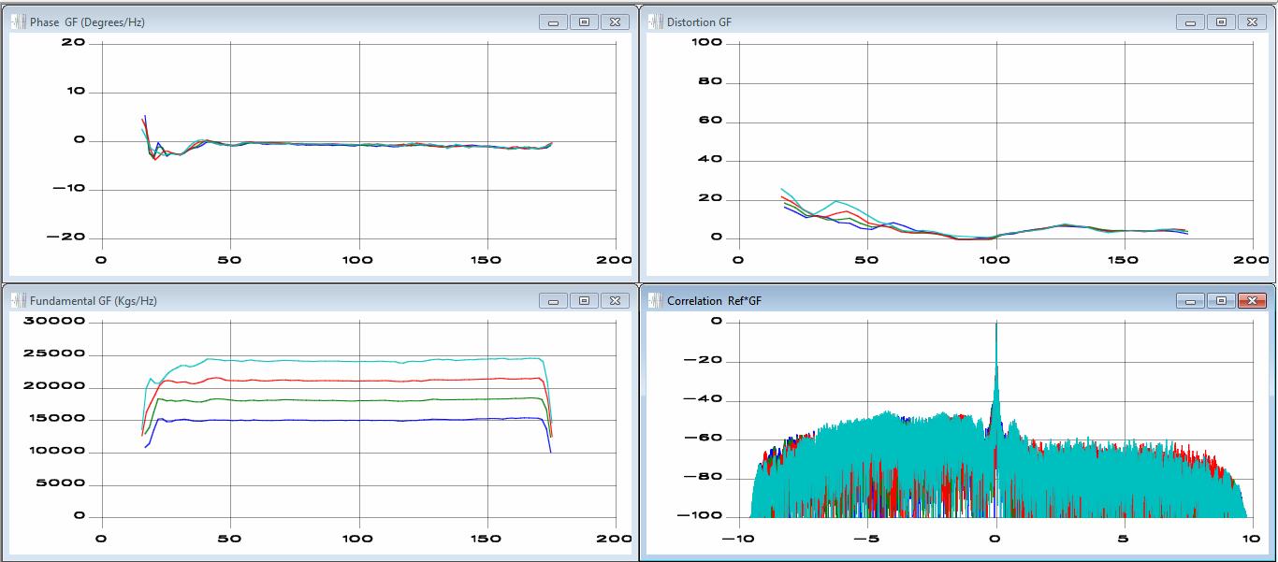The image size is (1278, 562).
Task: Open the Distortion GF window system icon
Action: point(654,22)
